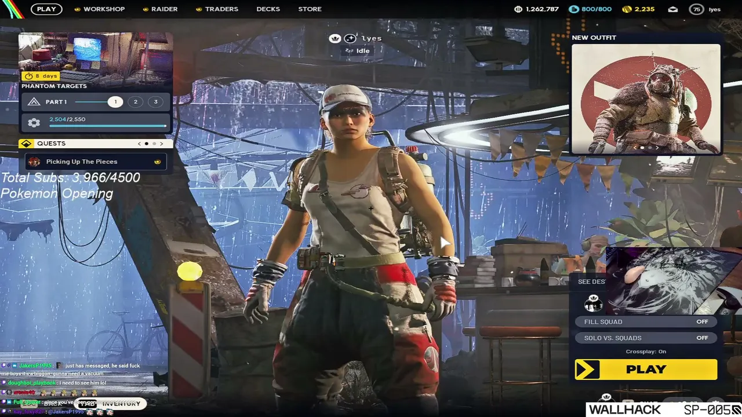The width and height of the screenshot is (742, 417).
Task: Open the PLAY tab in the top navigation
Action: point(46,9)
